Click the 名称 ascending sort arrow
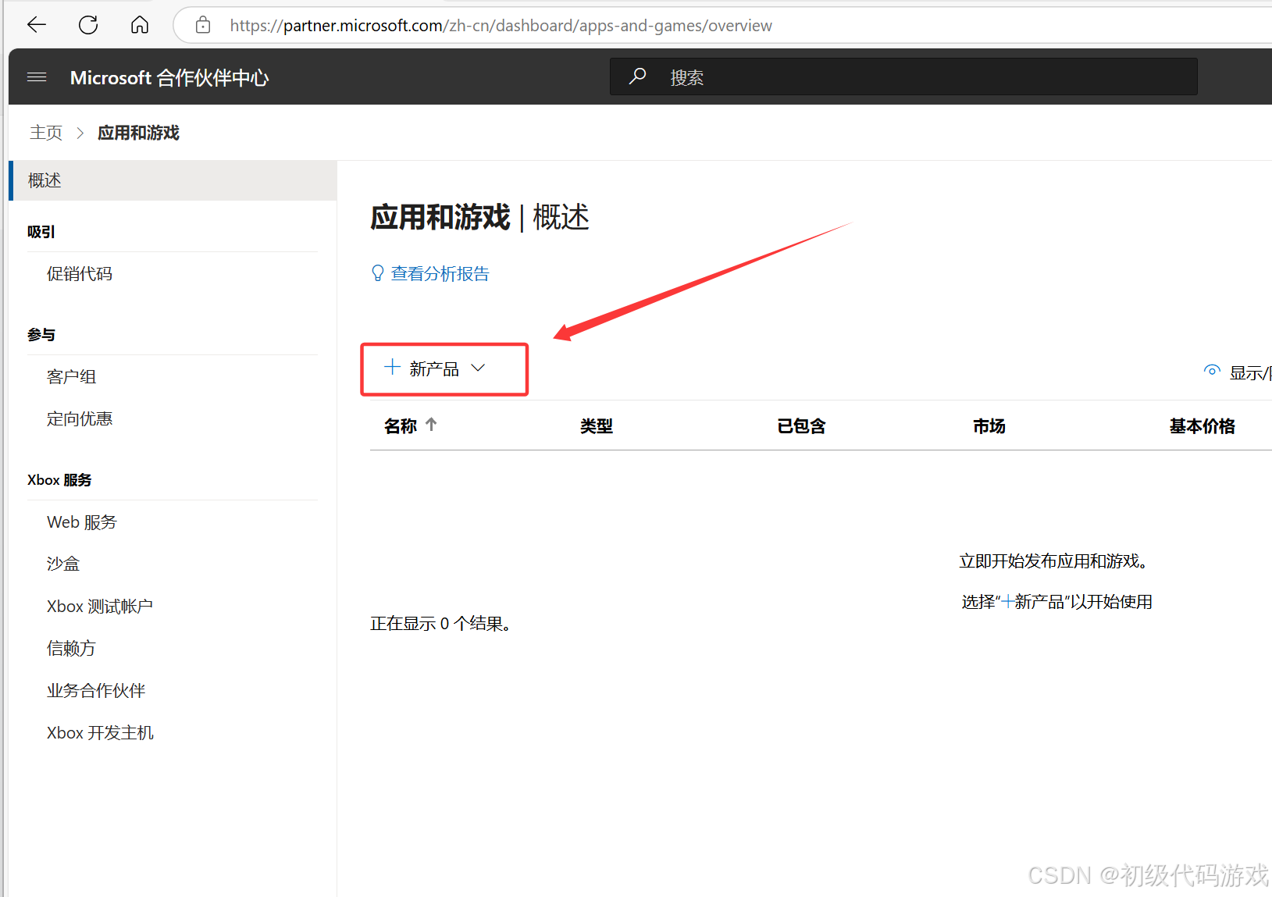Viewport: 1272px width, 897px height. [x=431, y=425]
